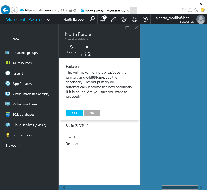Click the browser tools gear icon

(196, 10)
